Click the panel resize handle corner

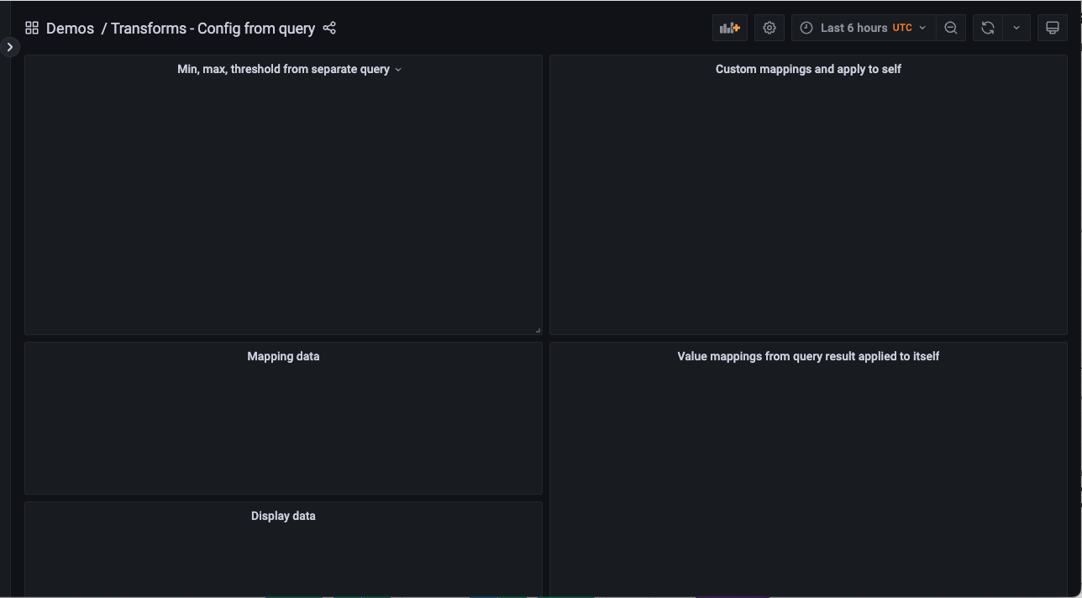538,329
